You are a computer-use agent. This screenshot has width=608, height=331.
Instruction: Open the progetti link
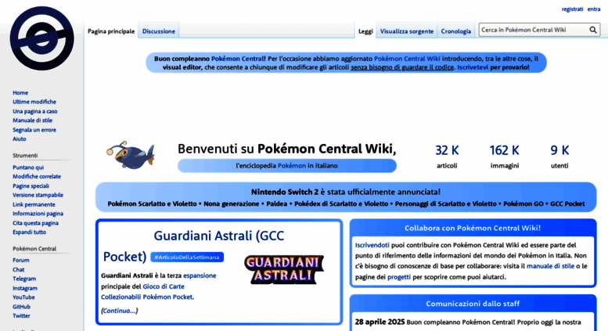[398, 277]
